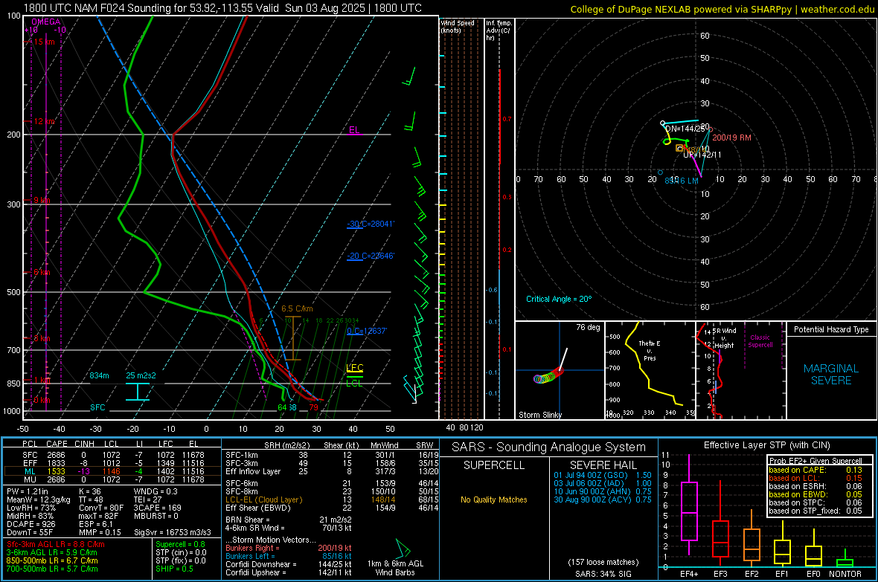Click the Sfc-3km AGL LR = 8.8 C/km line
The width and height of the screenshot is (878, 582).
pyautogui.click(x=56, y=544)
